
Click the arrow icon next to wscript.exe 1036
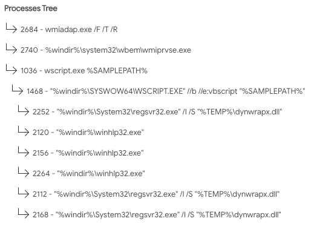point(11,69)
